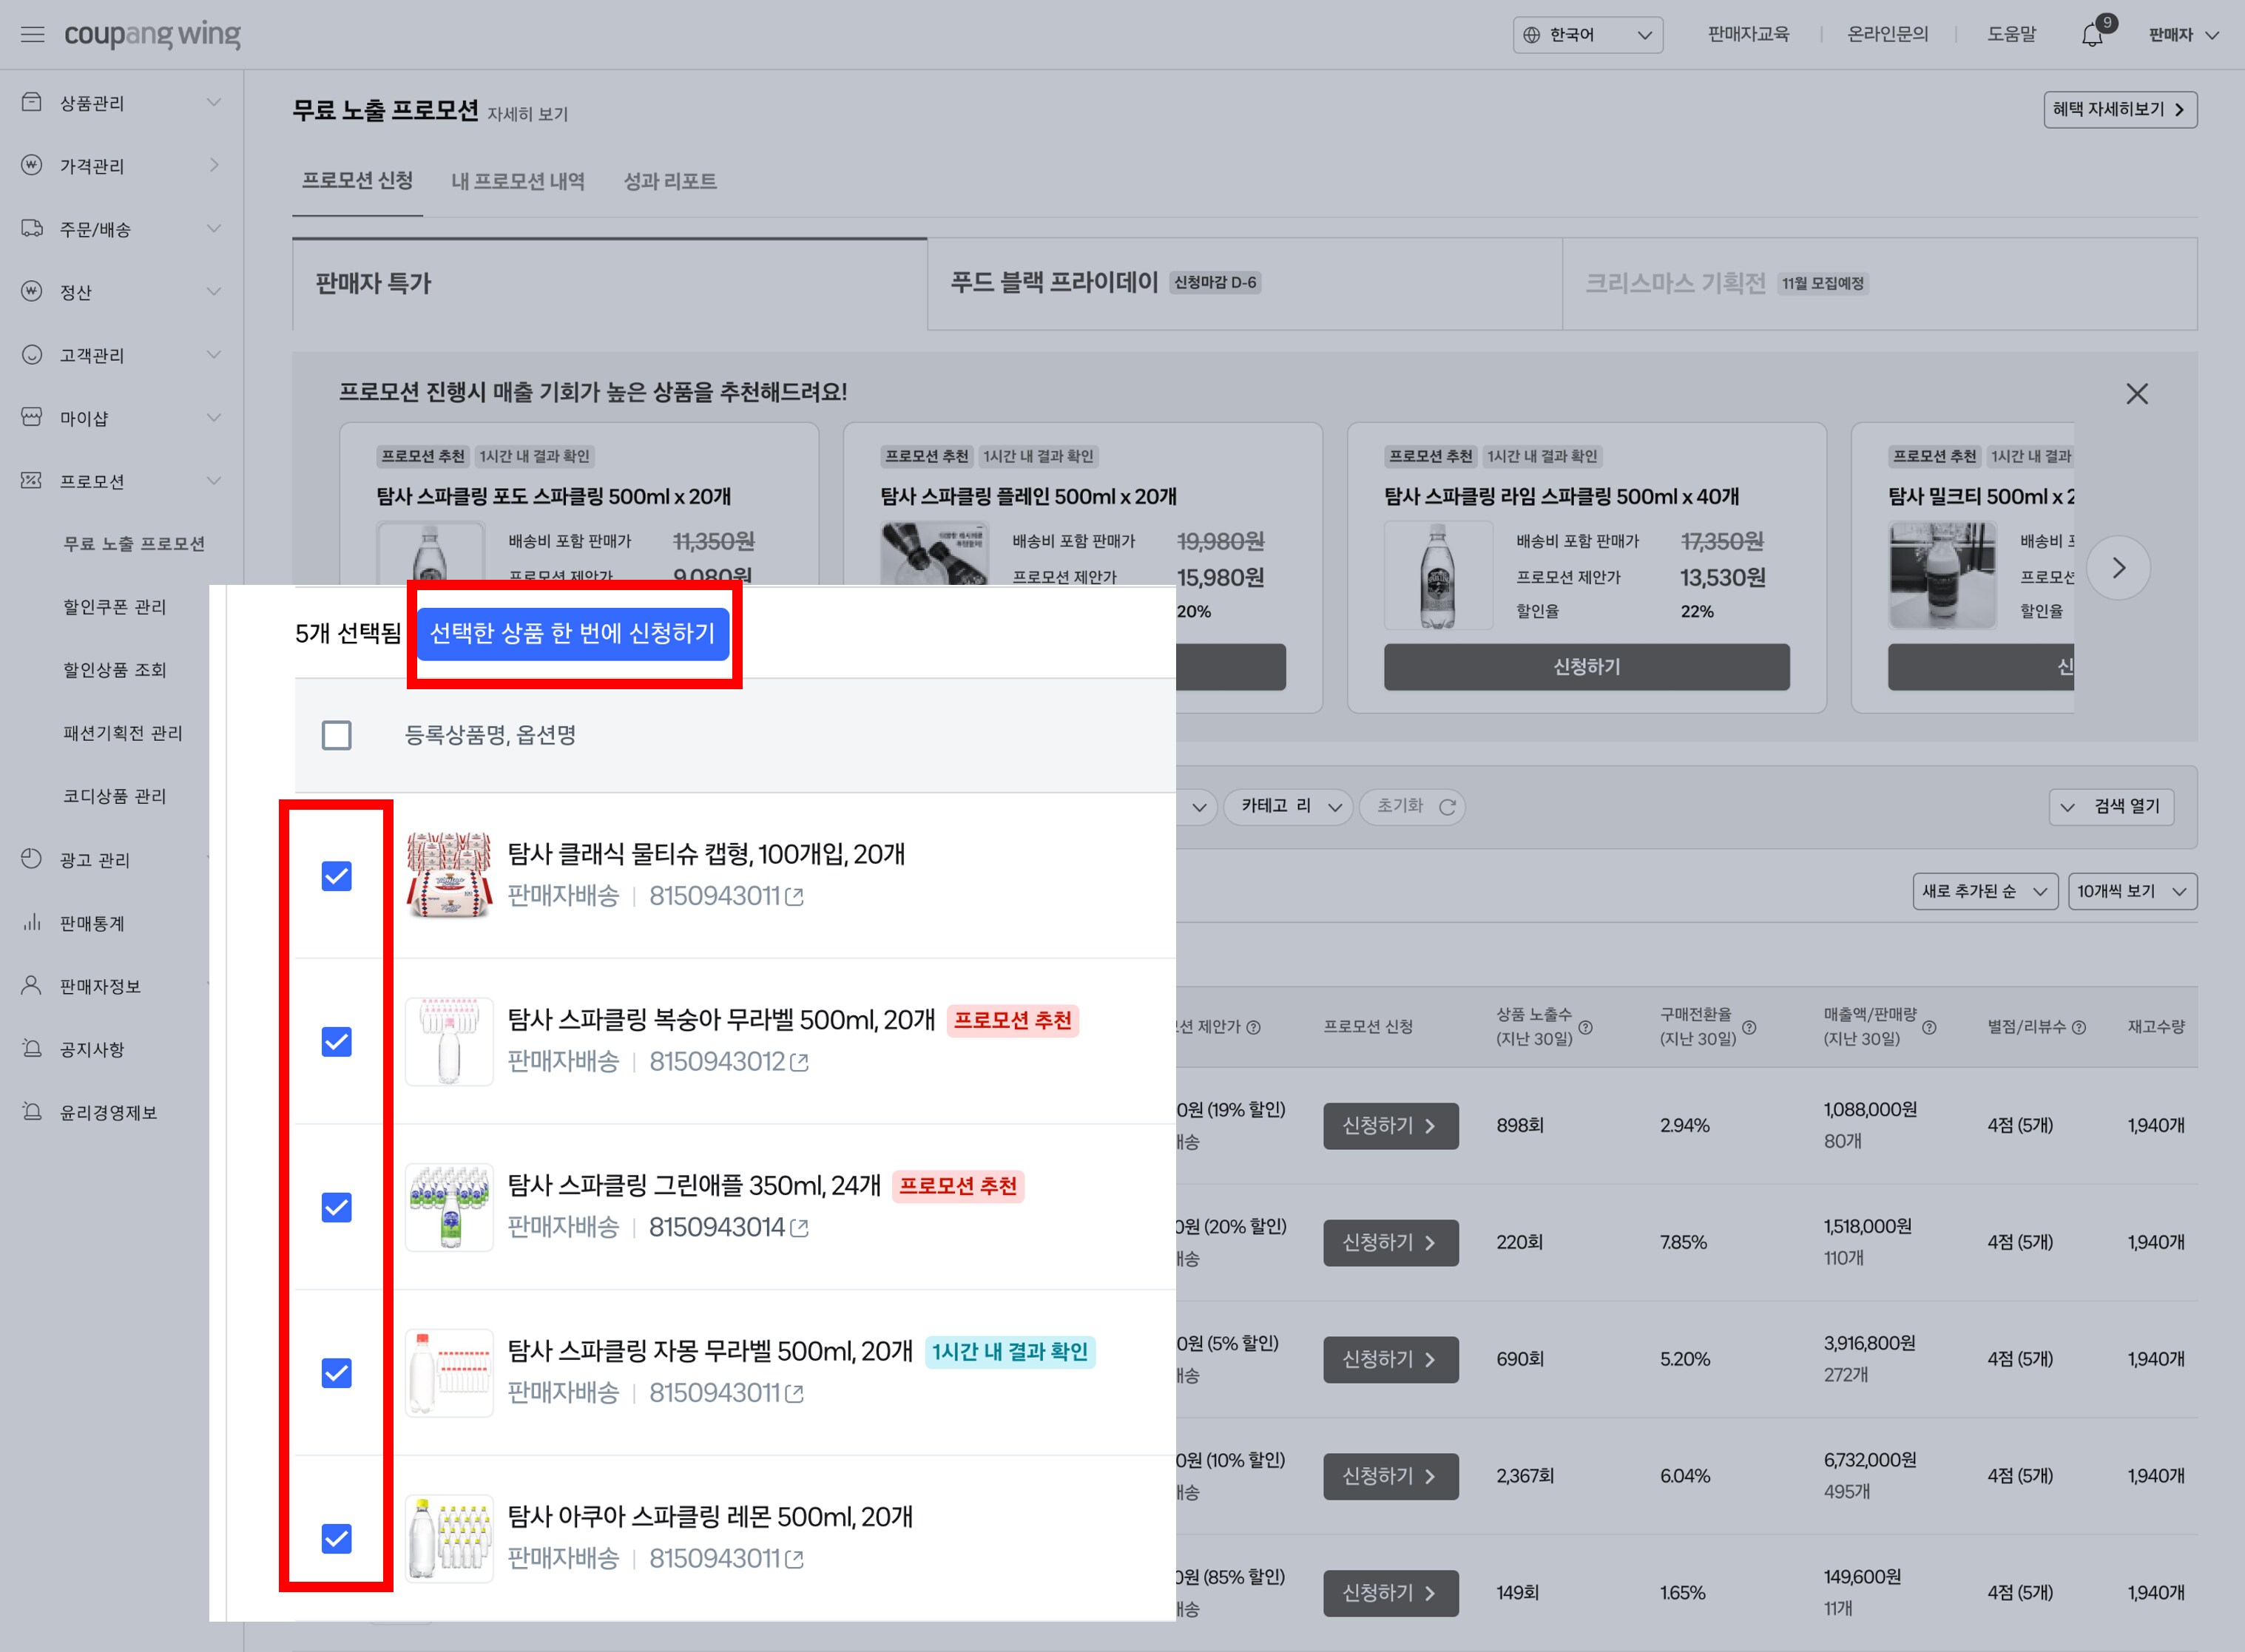Open the 한국어 language dropdown
Viewport: 2245px width, 1652px height.
point(1587,35)
